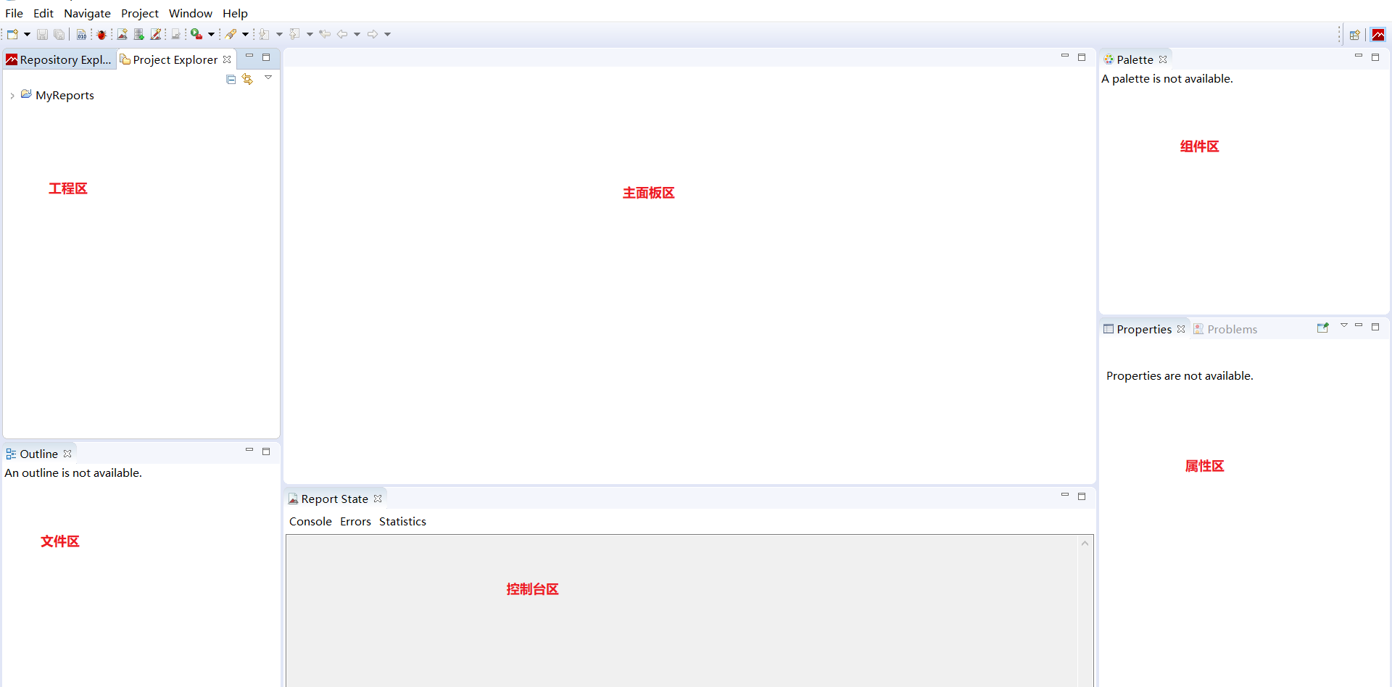The width and height of the screenshot is (1392, 687).
Task: Close the Outline view tab
Action: click(x=67, y=454)
